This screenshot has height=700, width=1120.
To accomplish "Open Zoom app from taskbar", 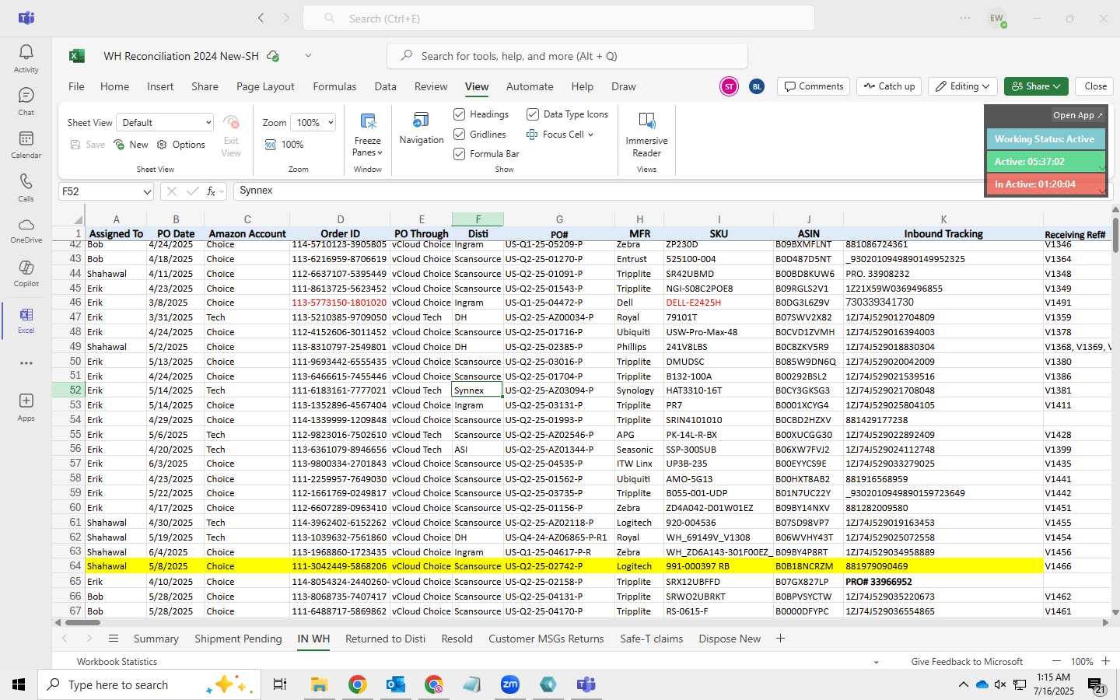I will (509, 684).
